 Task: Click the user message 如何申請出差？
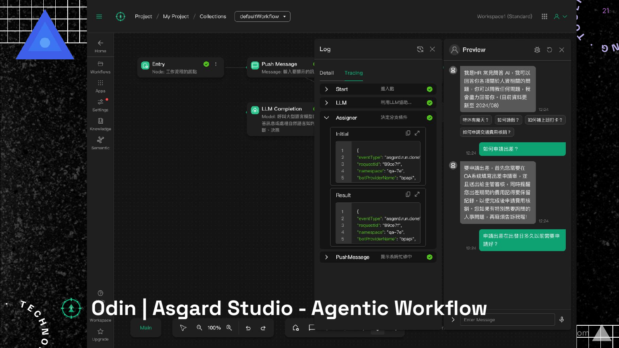click(522, 149)
